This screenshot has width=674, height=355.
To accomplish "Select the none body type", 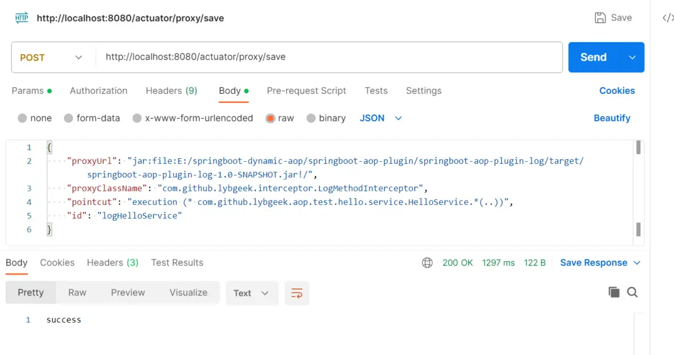I will [23, 118].
